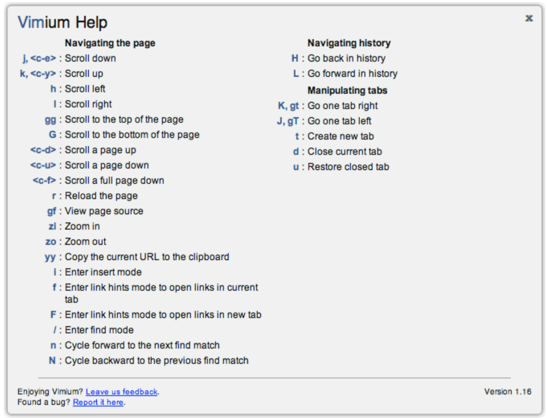Click the 'J, gT' key shortcut

pos(288,121)
